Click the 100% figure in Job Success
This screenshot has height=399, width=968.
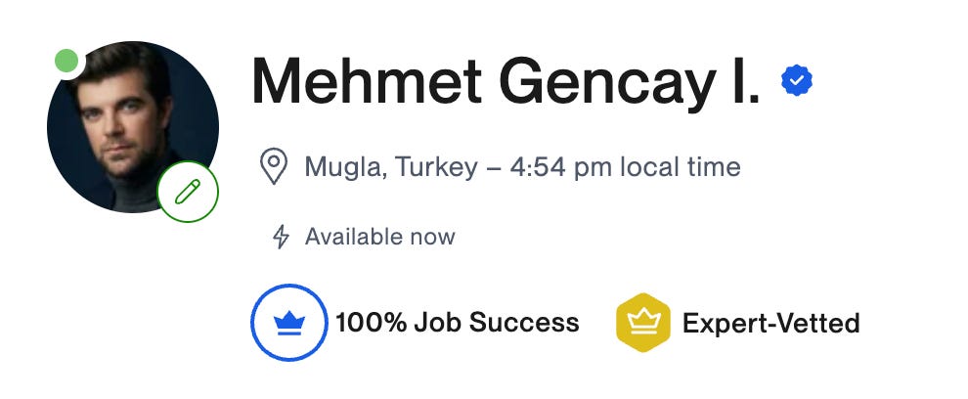point(371,323)
